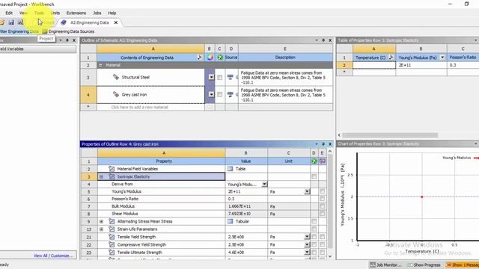Close the A2:Engineering Data tab
Image resolution: width=479 pixels, height=269 pixels.
pos(116,22)
